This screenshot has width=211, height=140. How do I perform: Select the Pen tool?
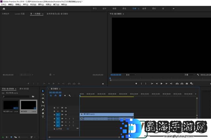(43, 110)
